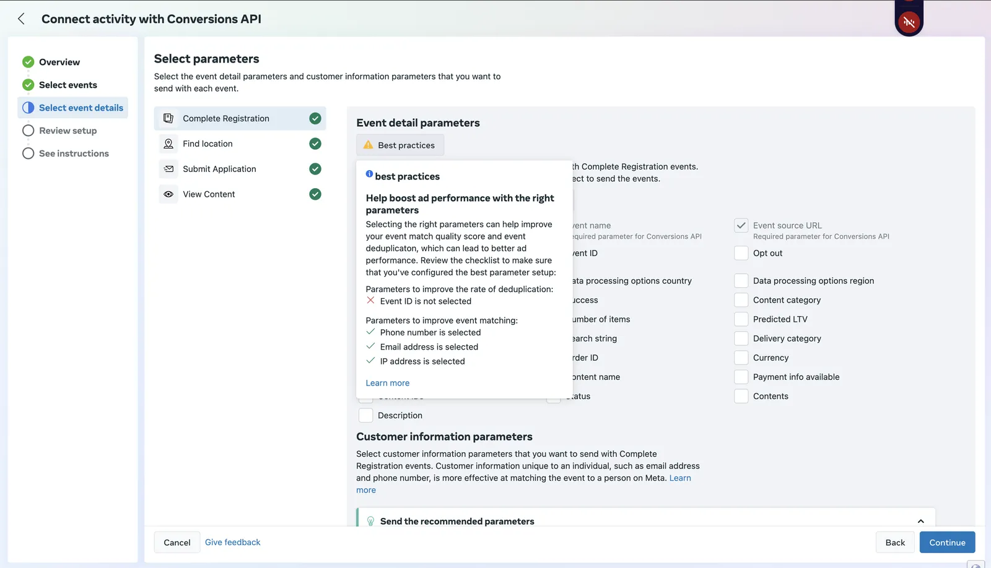Viewport: 991px width, 568px height.
Task: Click the lightbulb icon beside recommended parameters
Action: click(370, 521)
